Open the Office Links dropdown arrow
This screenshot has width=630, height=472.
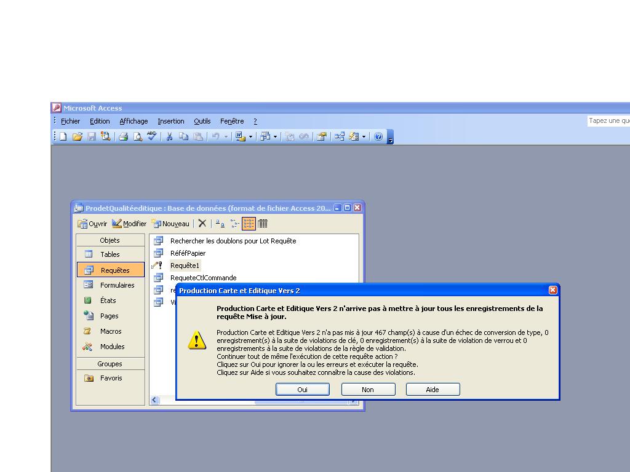251,136
